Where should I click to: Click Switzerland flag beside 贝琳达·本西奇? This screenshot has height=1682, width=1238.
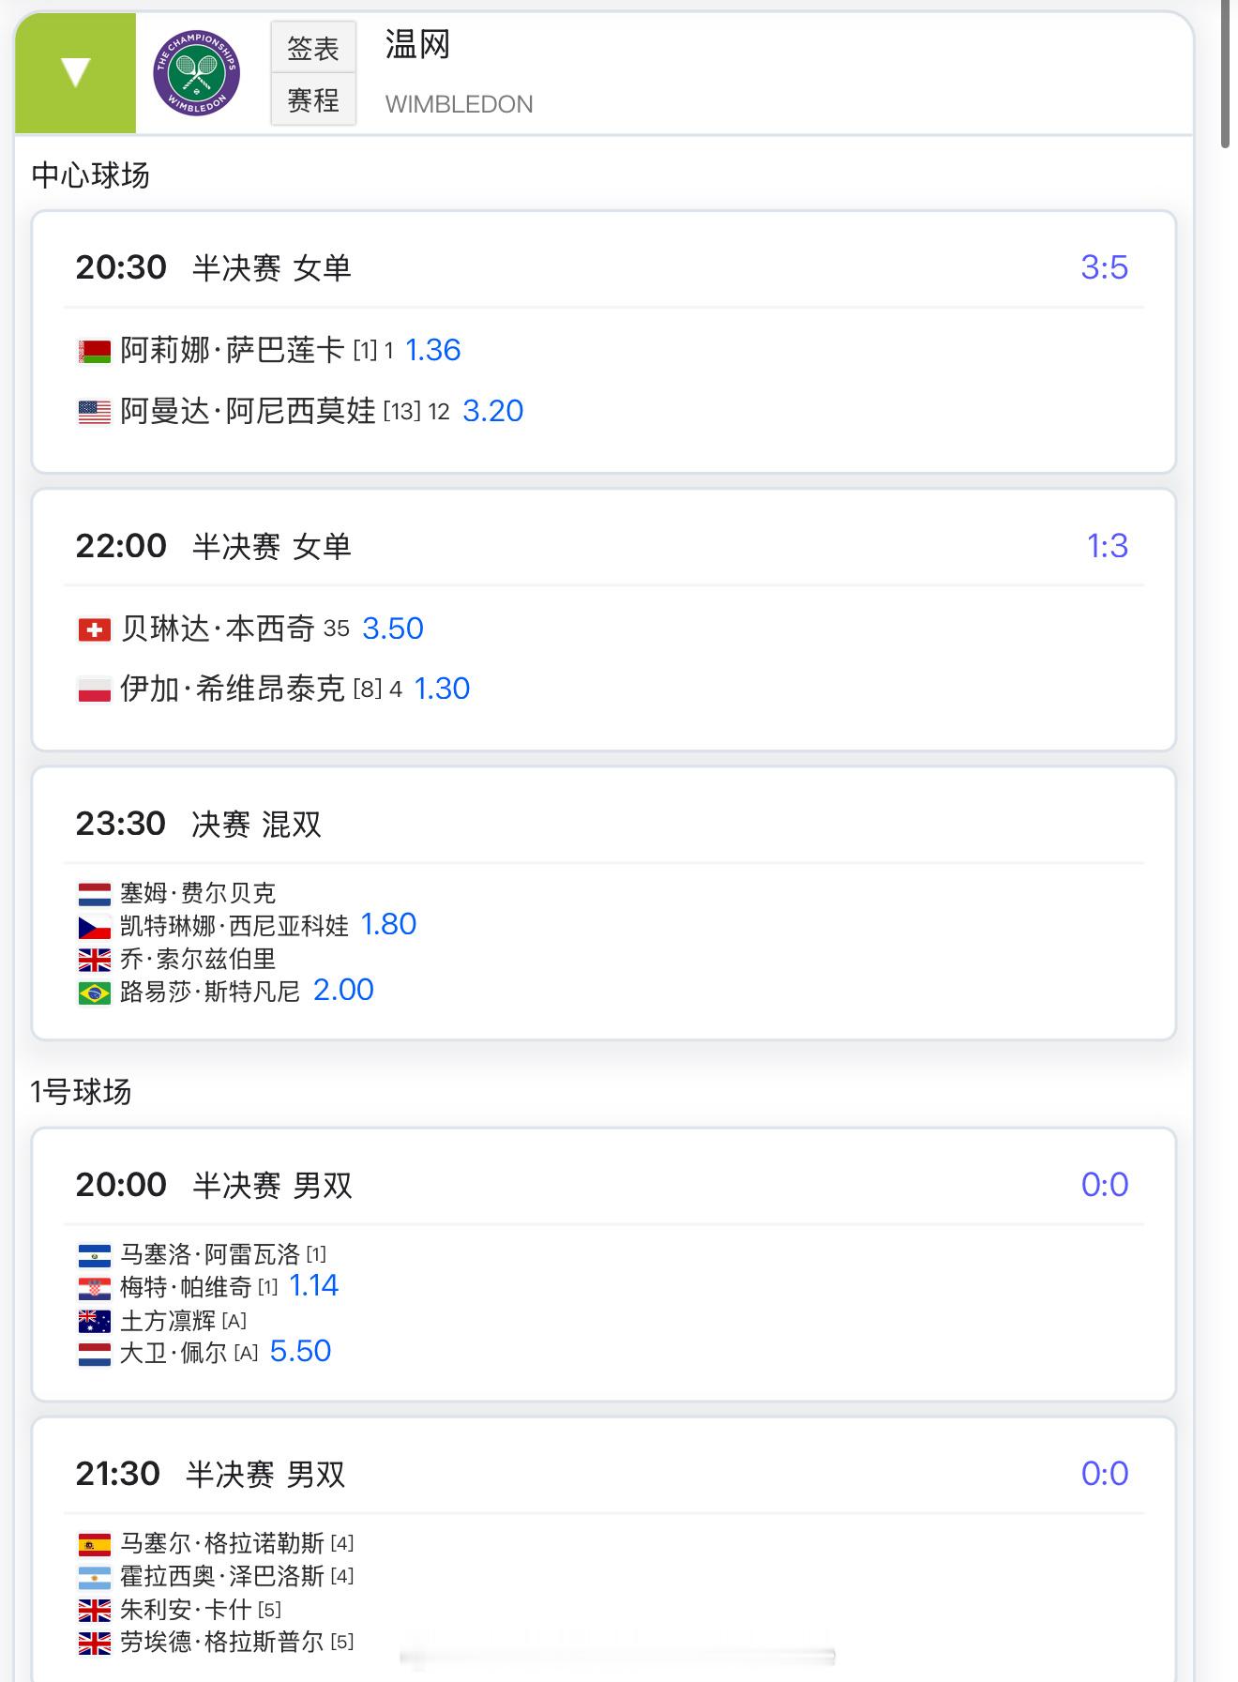pyautogui.click(x=94, y=629)
